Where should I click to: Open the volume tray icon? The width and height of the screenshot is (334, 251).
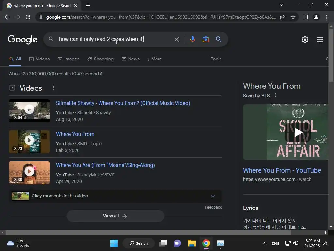click(296, 243)
